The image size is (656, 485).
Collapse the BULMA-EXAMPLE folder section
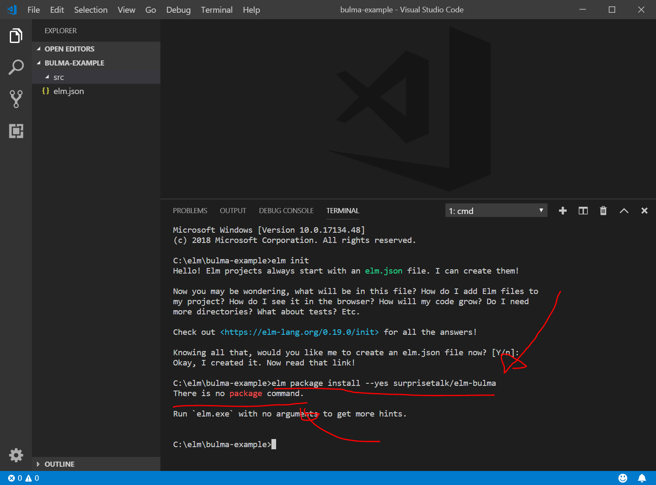(96, 63)
